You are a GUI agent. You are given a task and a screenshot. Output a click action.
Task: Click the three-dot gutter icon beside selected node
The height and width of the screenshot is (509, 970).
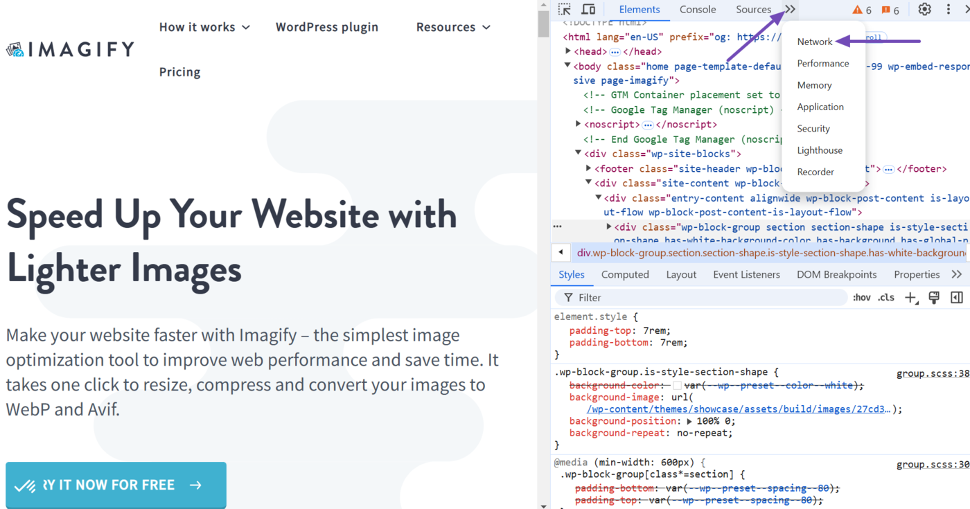557,226
